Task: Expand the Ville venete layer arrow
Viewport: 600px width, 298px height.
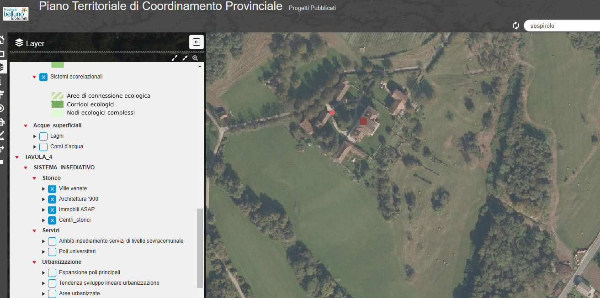Action: point(43,189)
